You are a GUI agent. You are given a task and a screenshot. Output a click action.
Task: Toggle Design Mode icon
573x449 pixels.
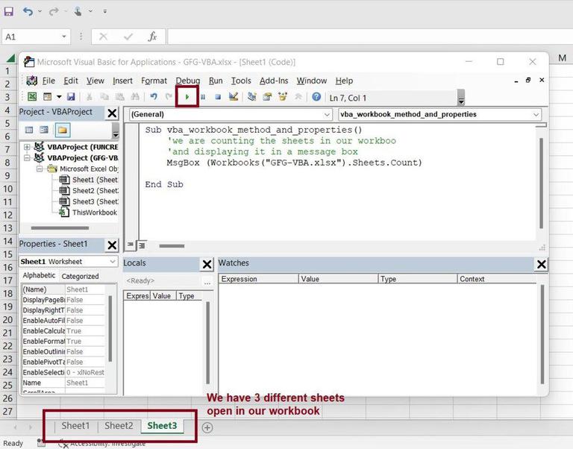pyautogui.click(x=233, y=97)
